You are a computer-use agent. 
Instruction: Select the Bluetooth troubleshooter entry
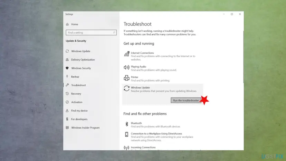pos(162,125)
